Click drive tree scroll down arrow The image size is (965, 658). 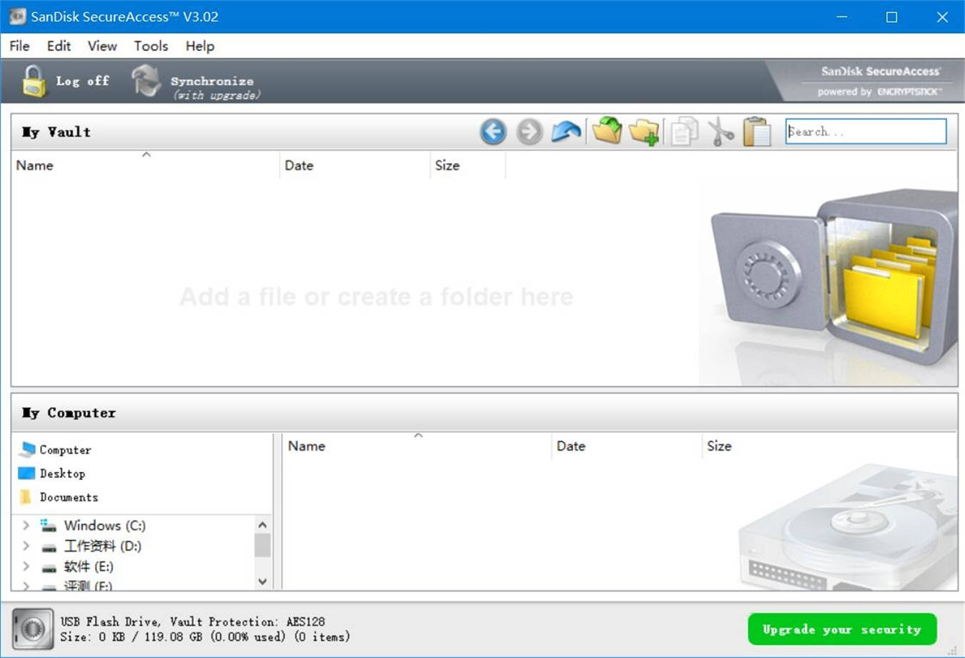(x=262, y=581)
